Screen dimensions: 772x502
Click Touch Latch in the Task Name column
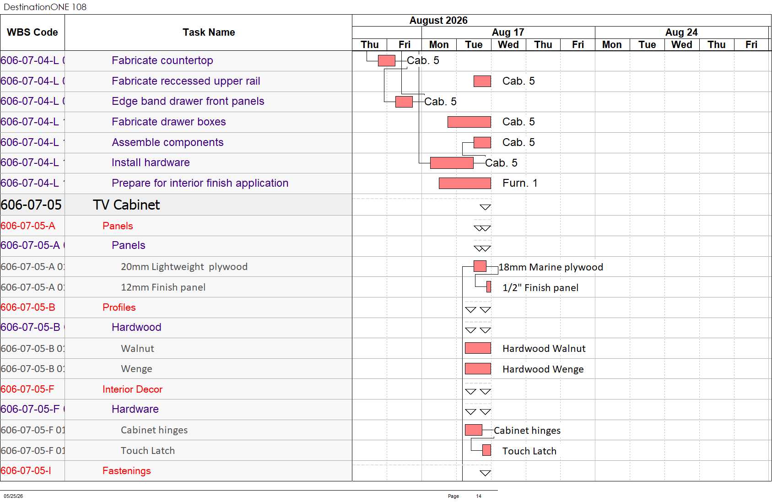click(148, 451)
